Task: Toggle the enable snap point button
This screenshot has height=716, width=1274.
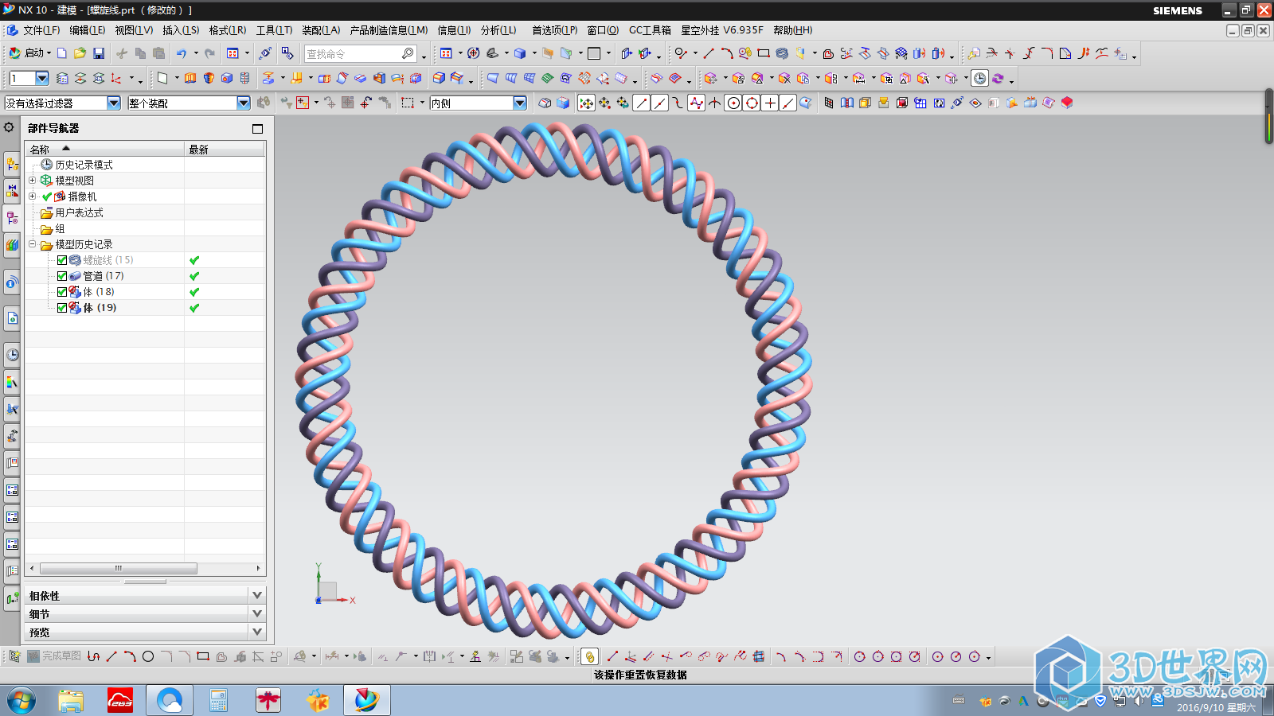Action: 586,103
